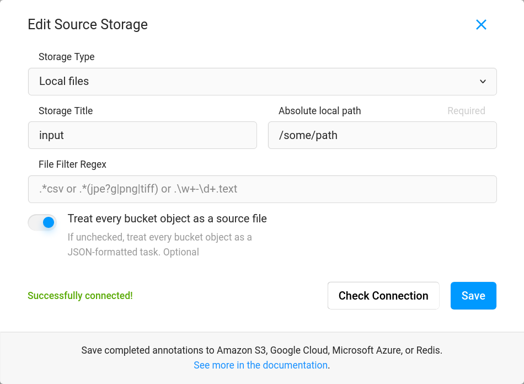
Task: Save the source storage settings
Action: (x=473, y=296)
